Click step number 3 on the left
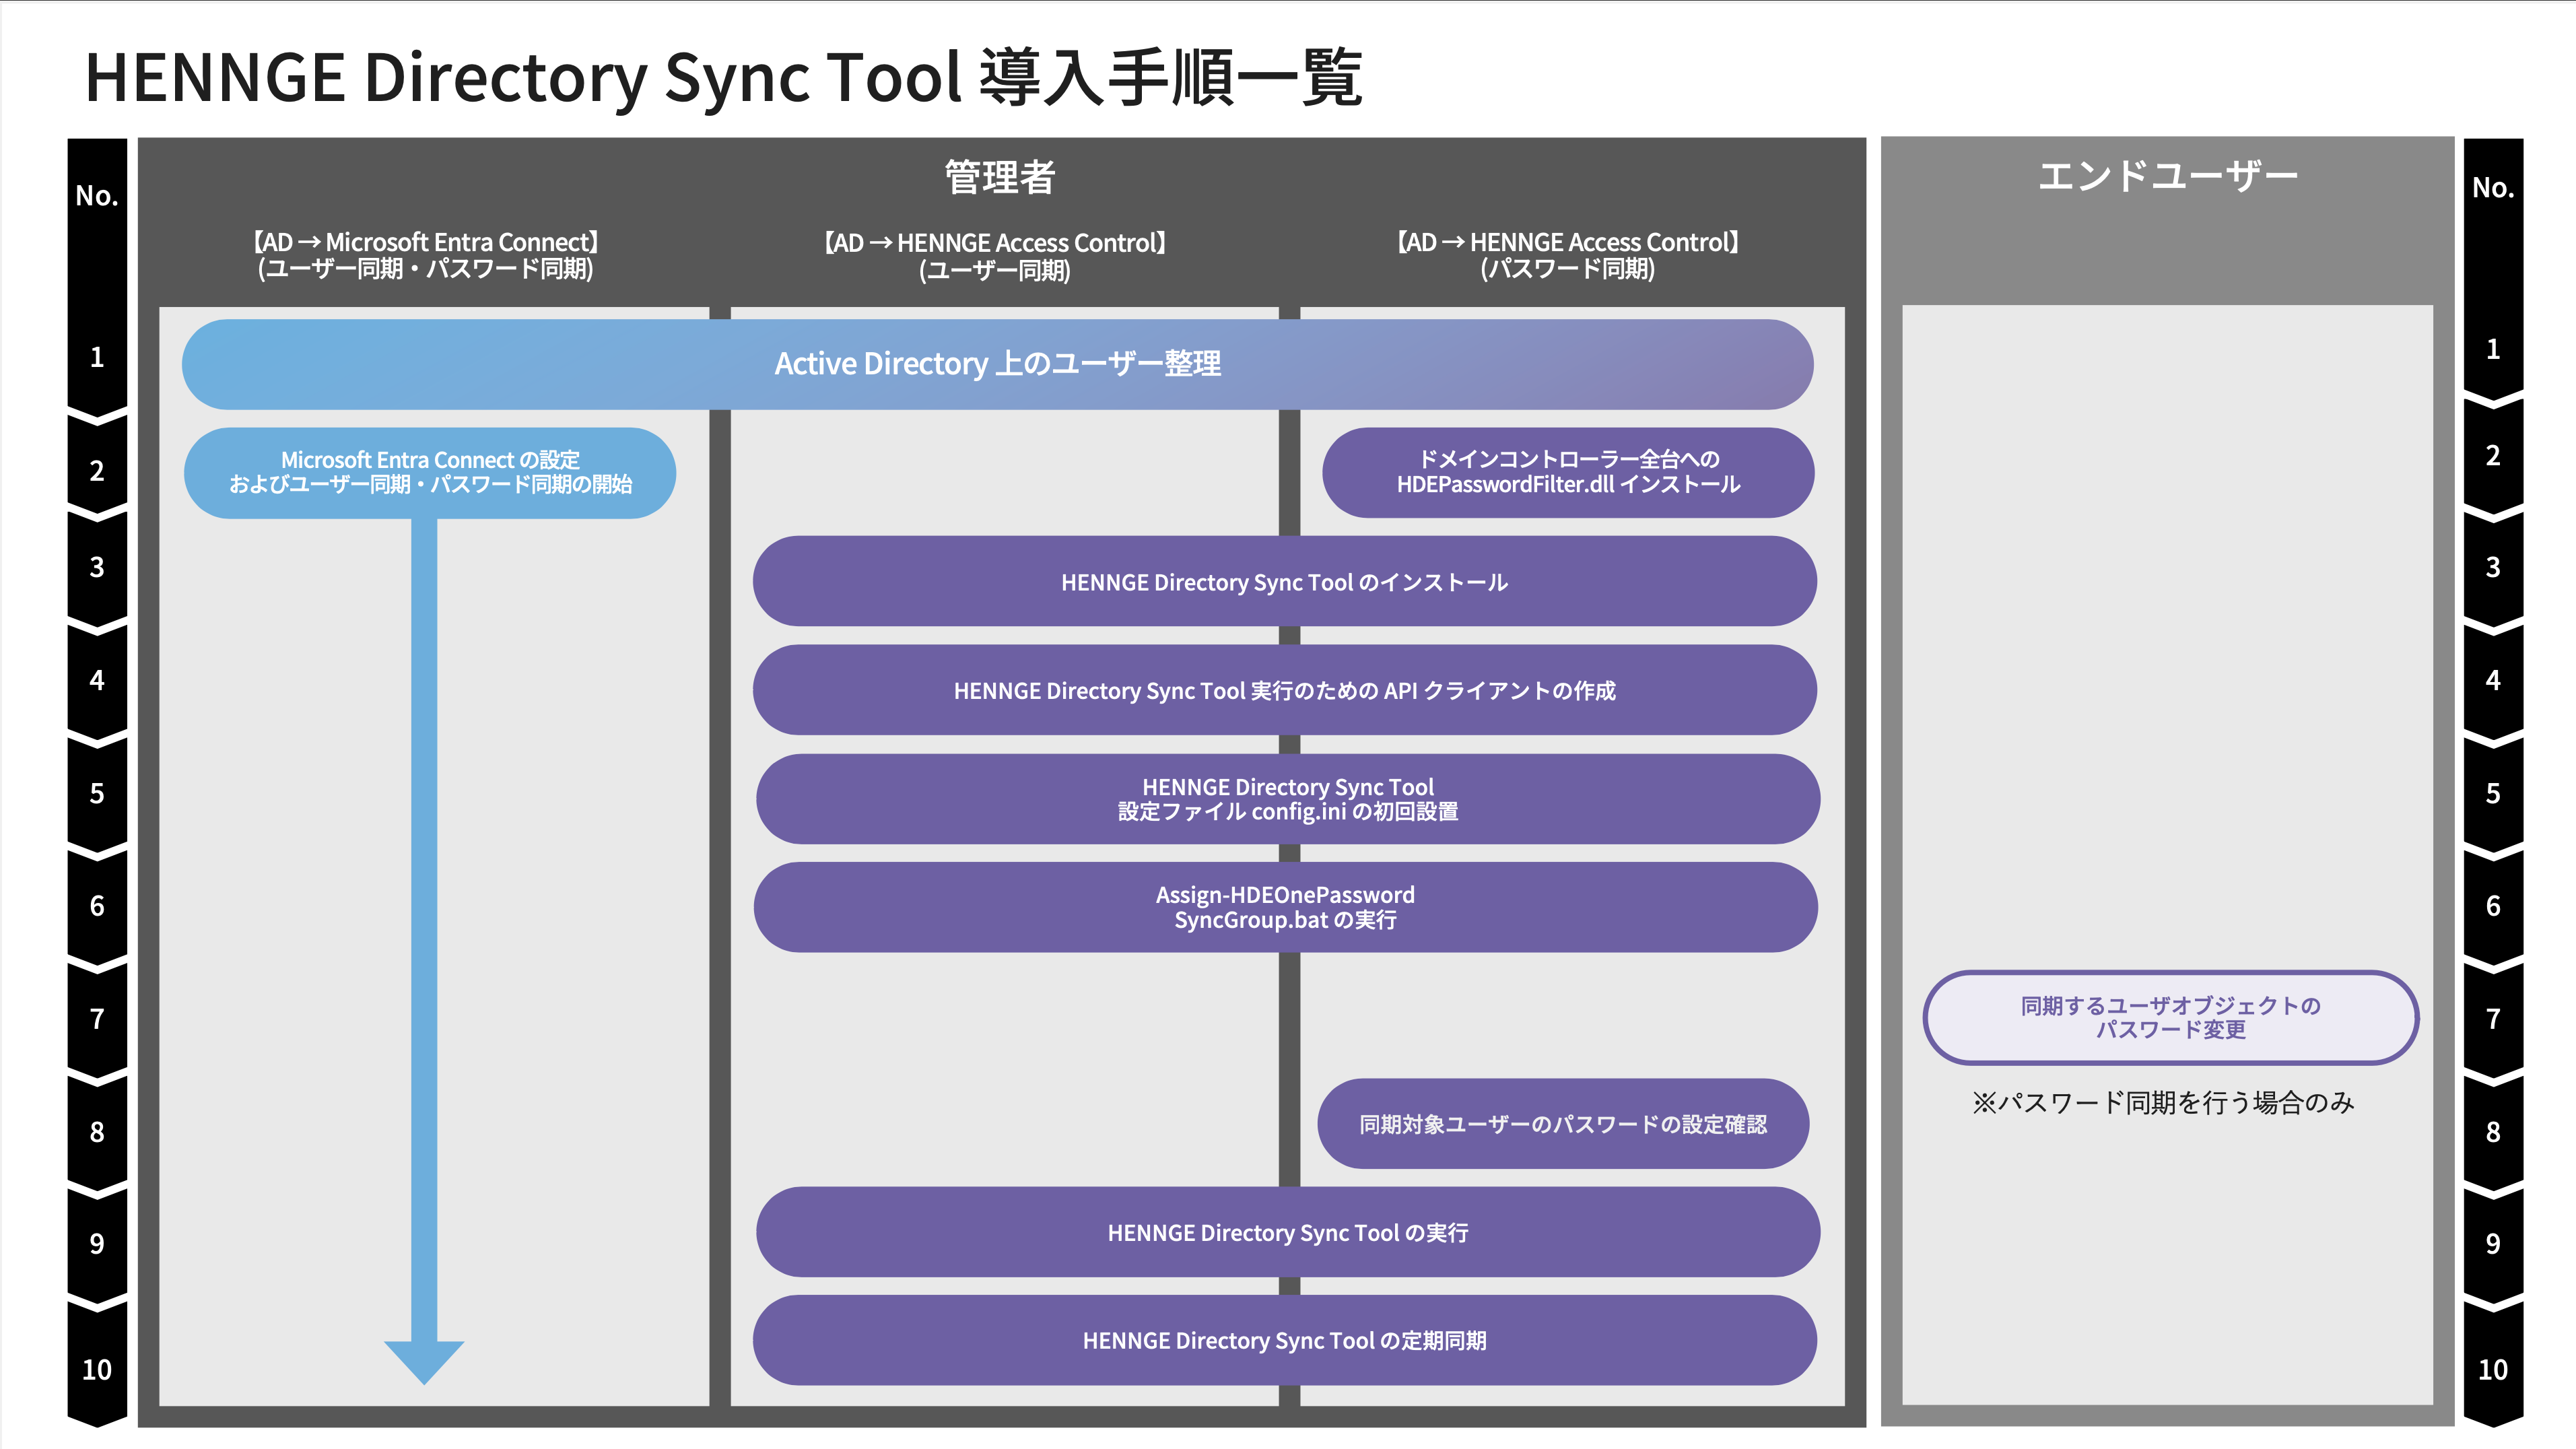Screen dimensions: 2576x1449 point(97,567)
